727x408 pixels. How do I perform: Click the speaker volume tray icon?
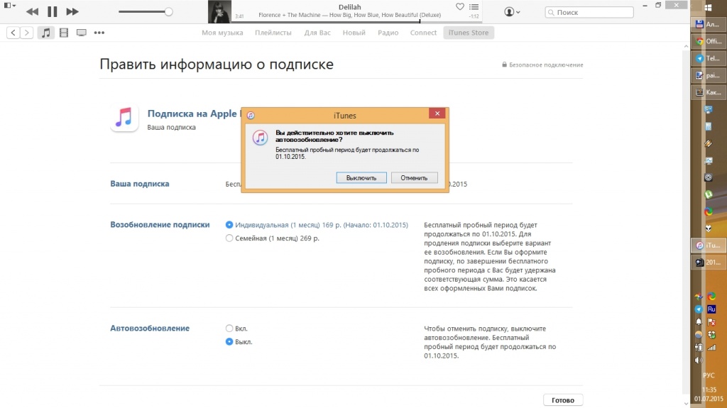[699, 360]
